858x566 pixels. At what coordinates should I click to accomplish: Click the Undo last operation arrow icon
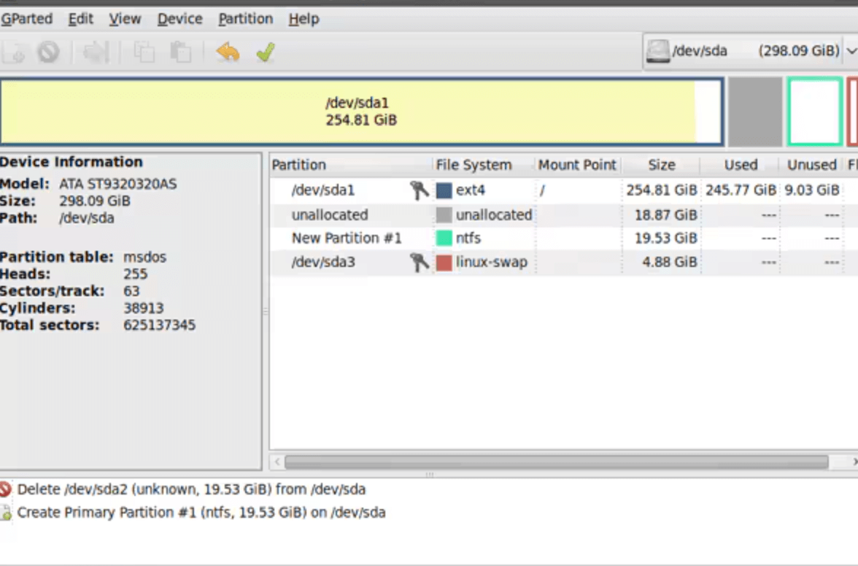point(228,52)
